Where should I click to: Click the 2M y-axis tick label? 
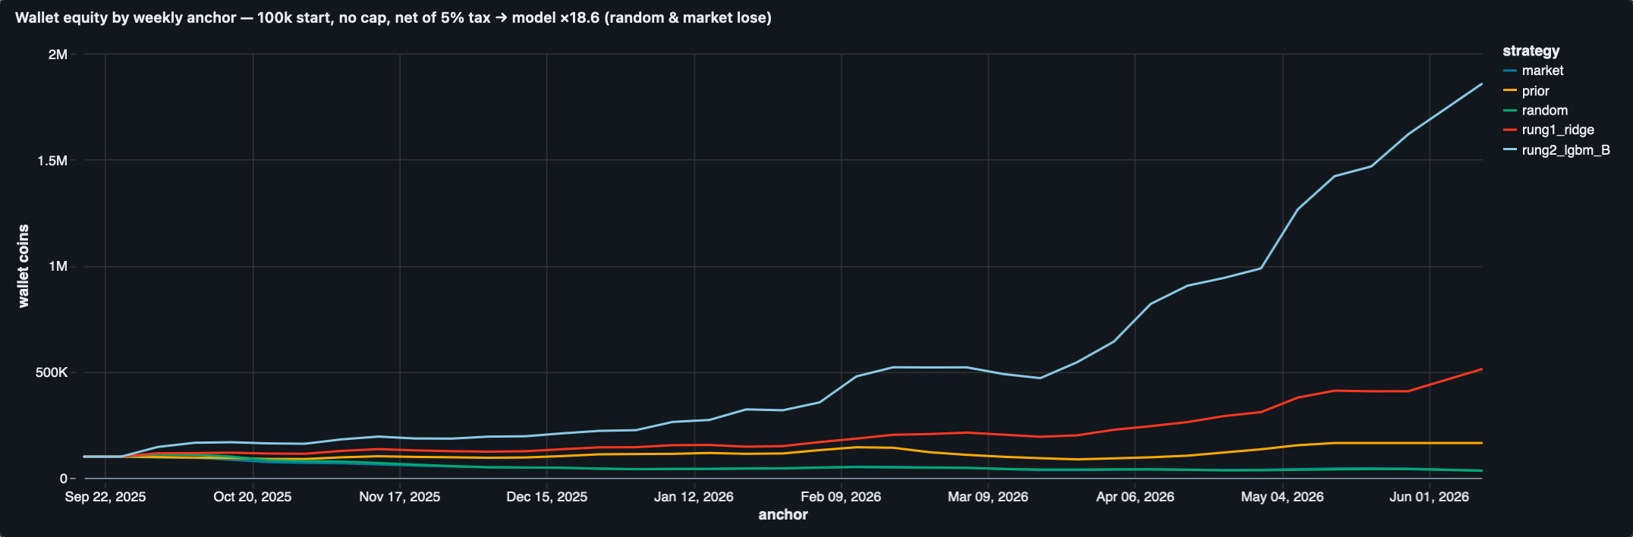[58, 55]
